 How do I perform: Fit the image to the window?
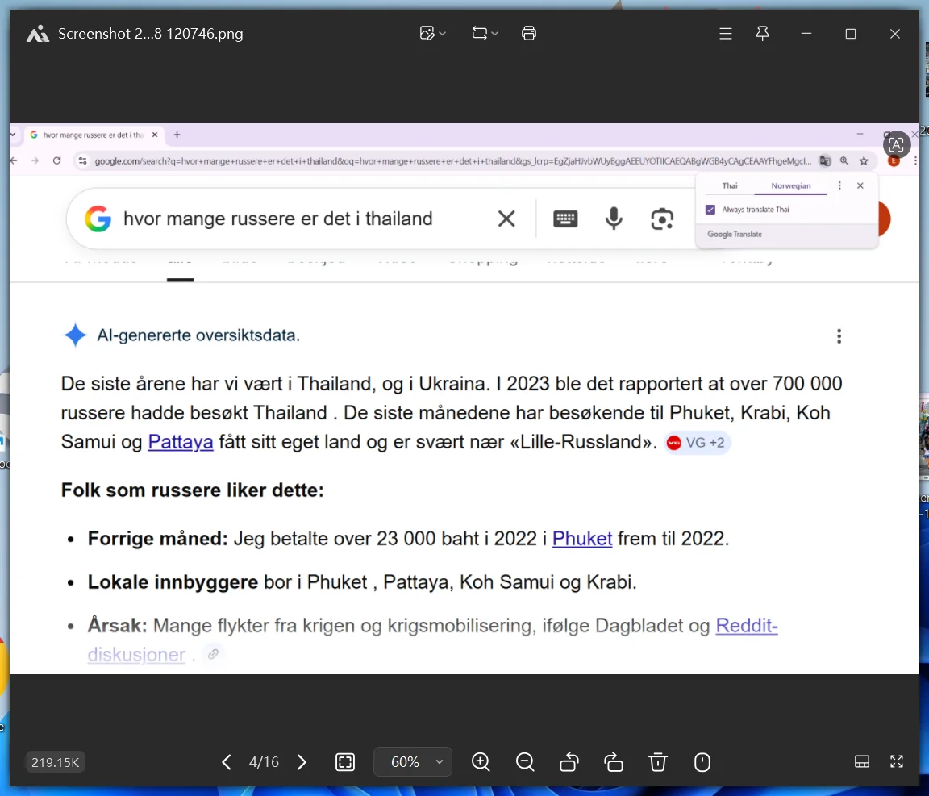point(345,761)
